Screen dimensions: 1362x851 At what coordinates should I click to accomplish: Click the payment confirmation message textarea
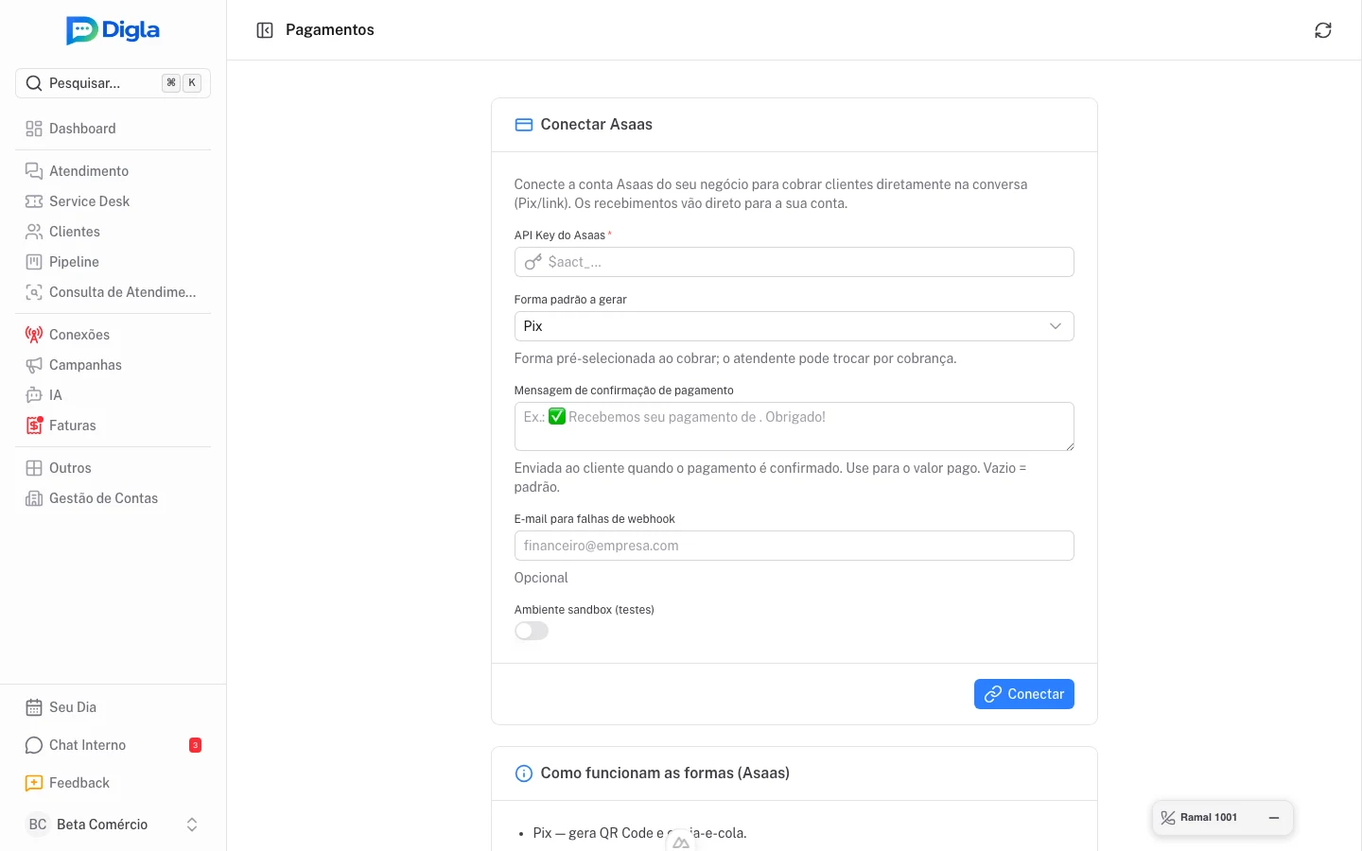click(x=794, y=426)
